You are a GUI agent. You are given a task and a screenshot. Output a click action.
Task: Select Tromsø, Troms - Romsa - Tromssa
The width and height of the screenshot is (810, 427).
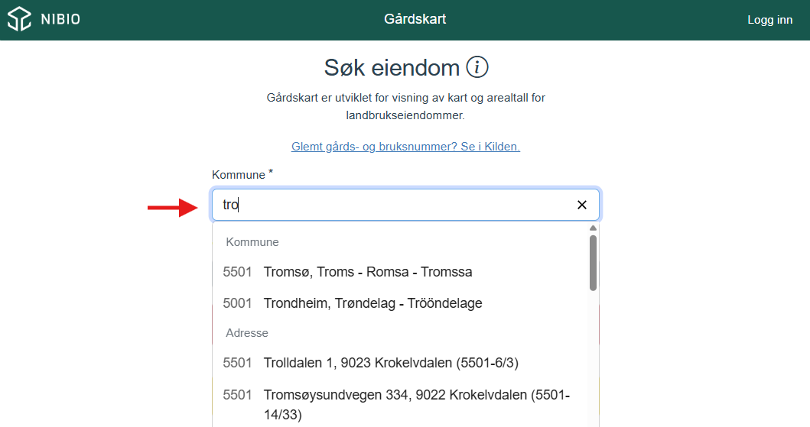coord(367,272)
